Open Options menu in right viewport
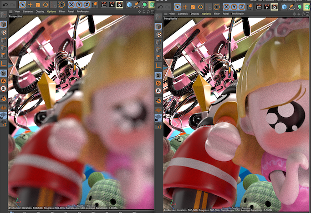This screenshot has width=311, height=213. [206, 14]
